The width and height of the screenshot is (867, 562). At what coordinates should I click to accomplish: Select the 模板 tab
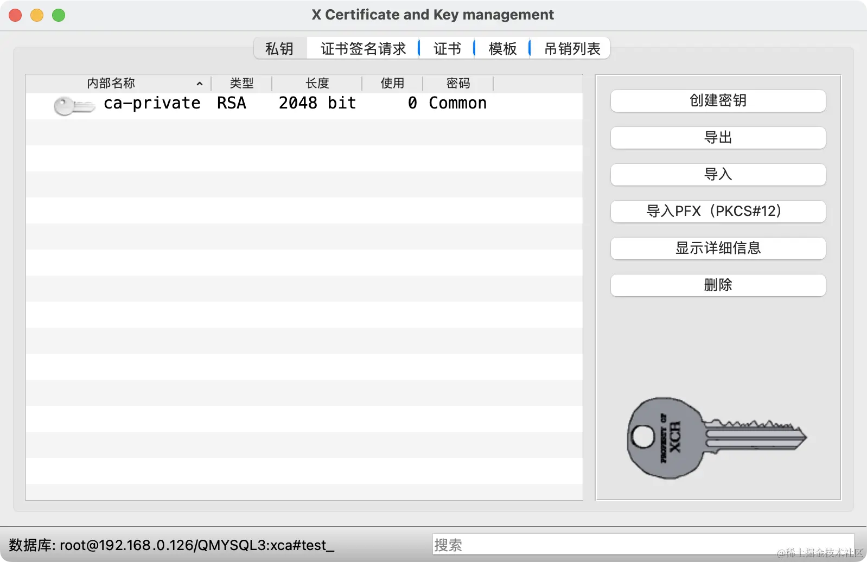(x=502, y=48)
